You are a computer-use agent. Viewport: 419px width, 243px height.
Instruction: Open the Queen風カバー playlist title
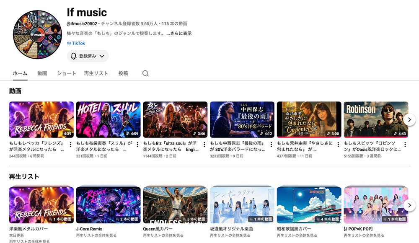point(158,229)
